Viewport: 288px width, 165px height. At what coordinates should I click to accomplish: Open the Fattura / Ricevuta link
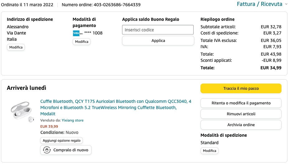tap(259, 4)
